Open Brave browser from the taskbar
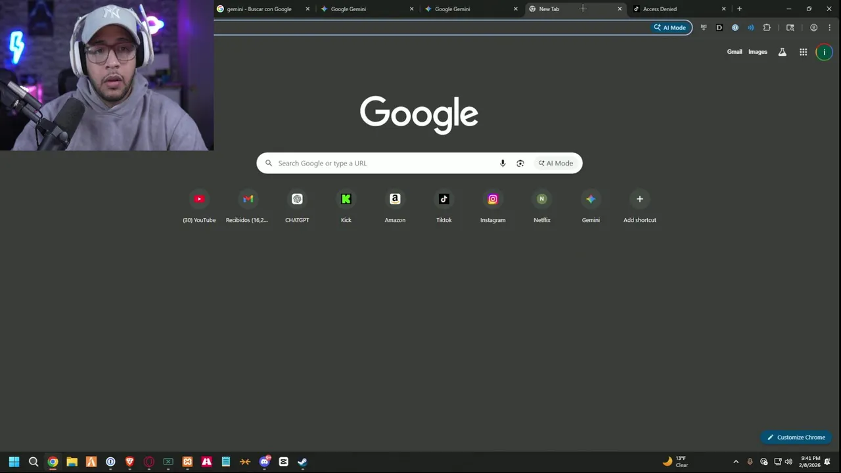 129,462
